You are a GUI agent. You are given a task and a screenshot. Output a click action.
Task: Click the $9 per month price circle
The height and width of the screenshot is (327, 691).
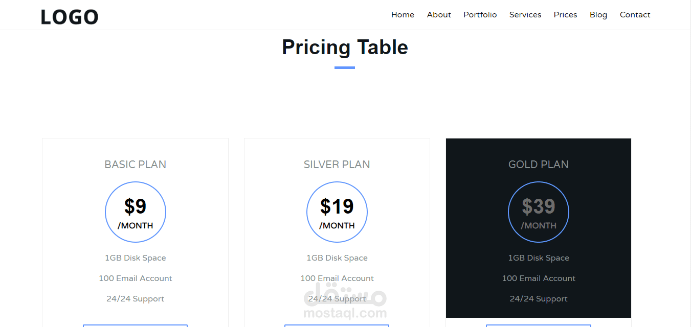(136, 212)
